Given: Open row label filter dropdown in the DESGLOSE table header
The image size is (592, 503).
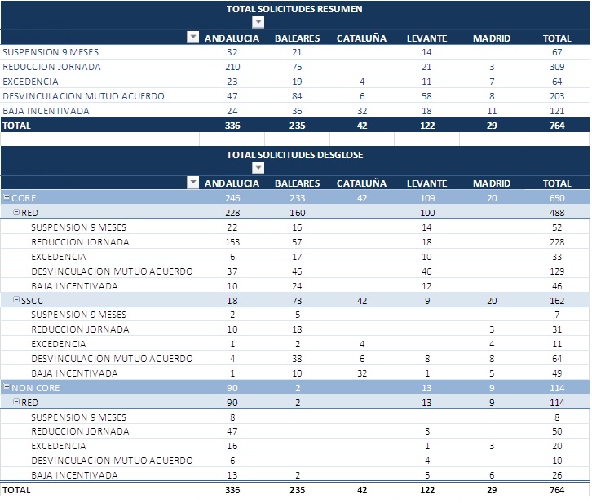Looking at the screenshot, I should click(193, 183).
